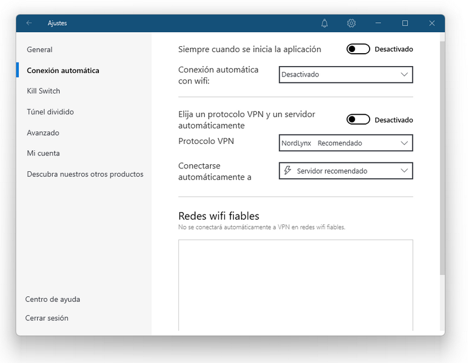
Task: Click lightning icon in Servidor recomendado box
Action: pyautogui.click(x=287, y=170)
